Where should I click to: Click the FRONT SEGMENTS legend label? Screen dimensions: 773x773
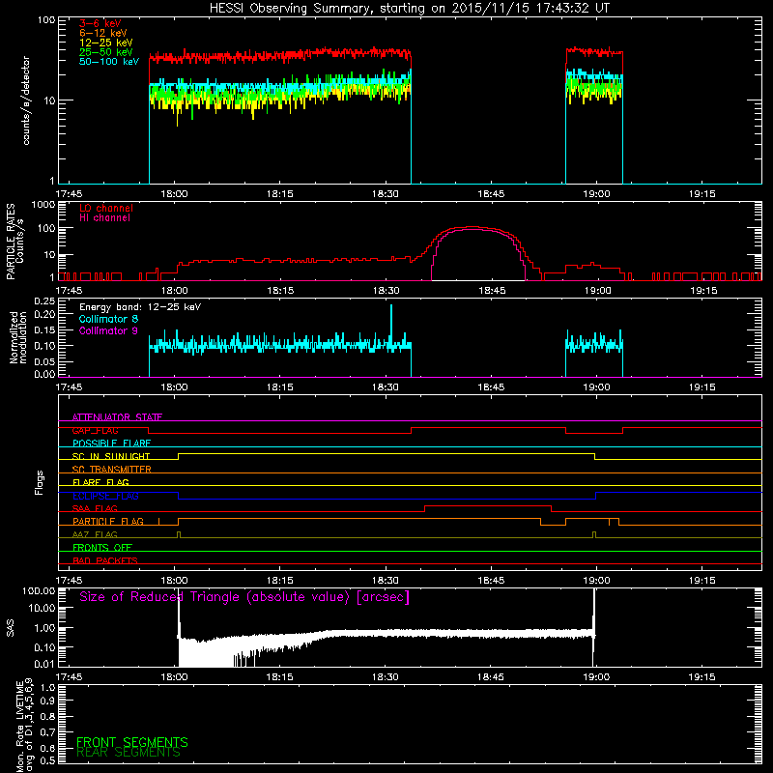[x=132, y=742]
